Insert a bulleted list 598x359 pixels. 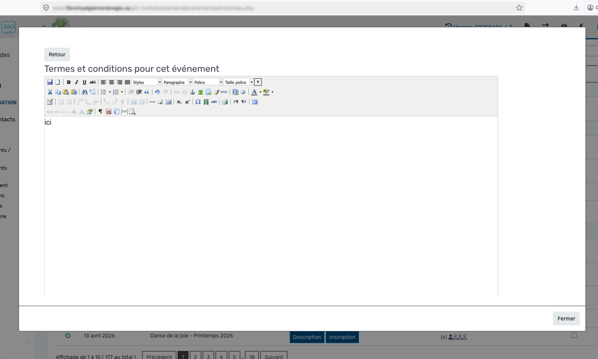pyautogui.click(x=103, y=92)
